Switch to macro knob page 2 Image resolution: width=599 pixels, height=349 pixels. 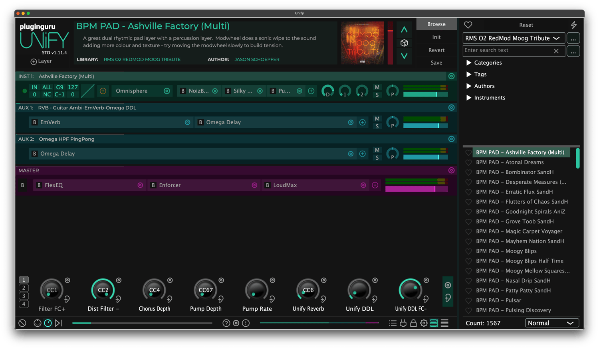(x=24, y=288)
